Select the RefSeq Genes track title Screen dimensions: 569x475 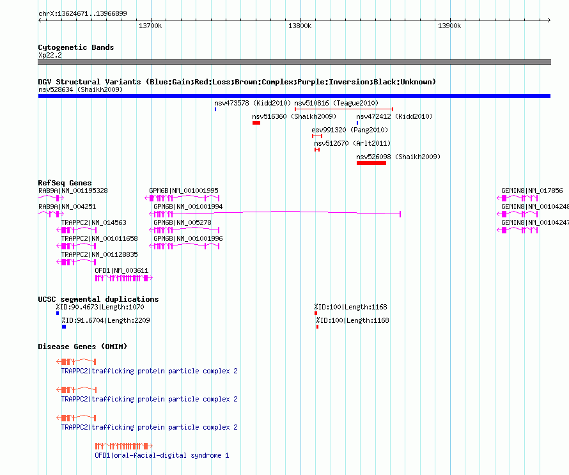pos(65,183)
